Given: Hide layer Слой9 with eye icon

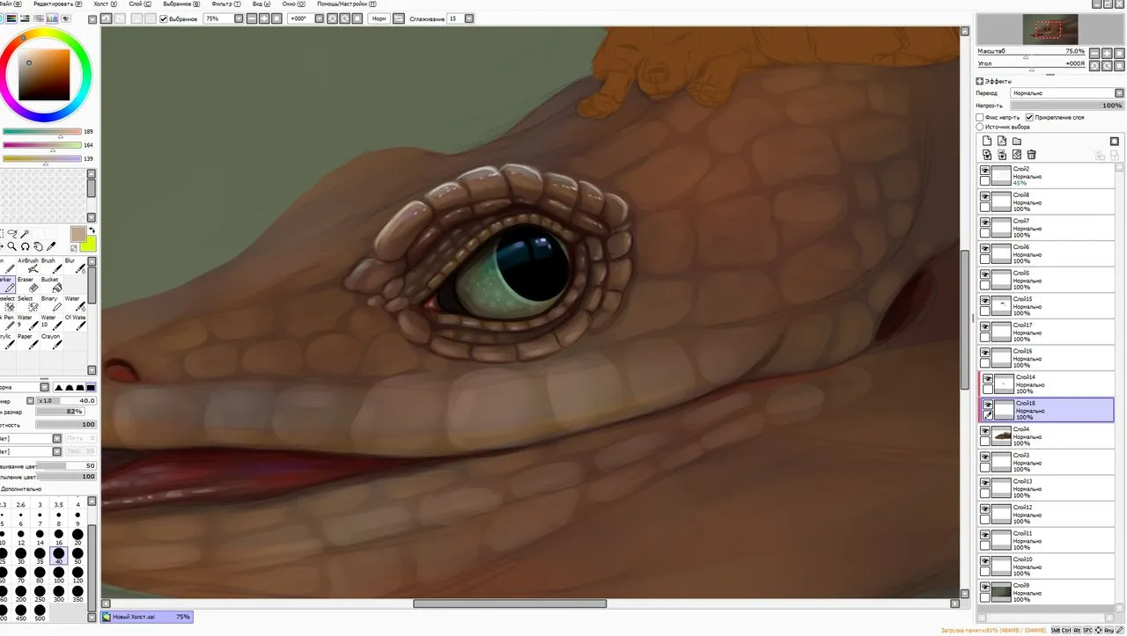Looking at the screenshot, I should tap(985, 587).
